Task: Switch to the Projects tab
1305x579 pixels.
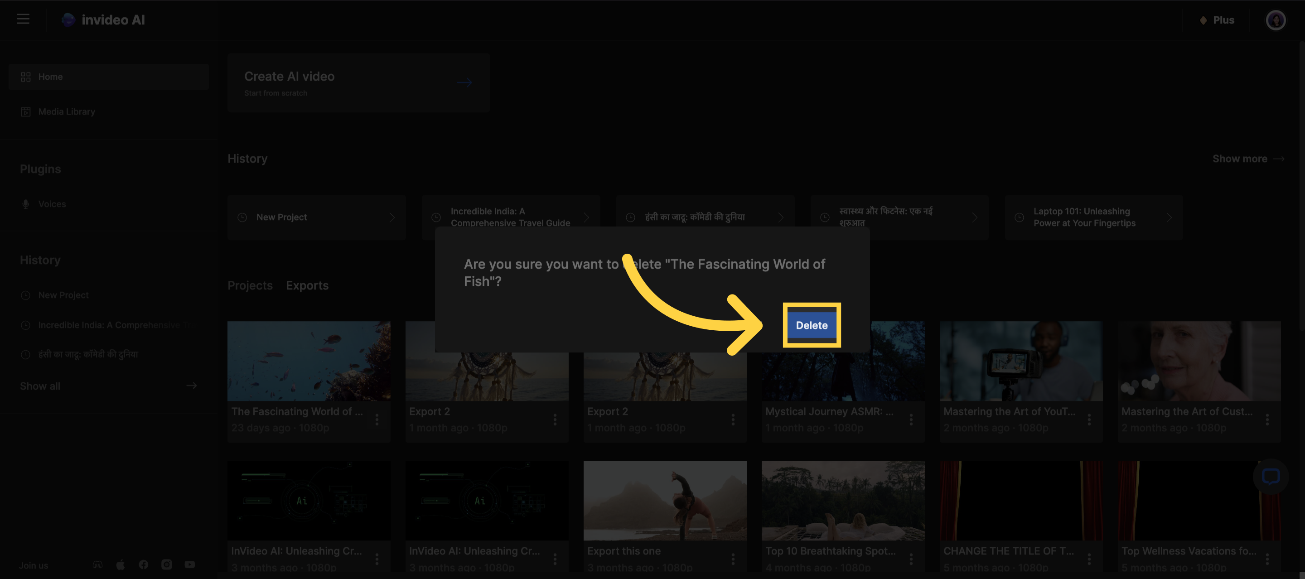Action: [x=250, y=285]
